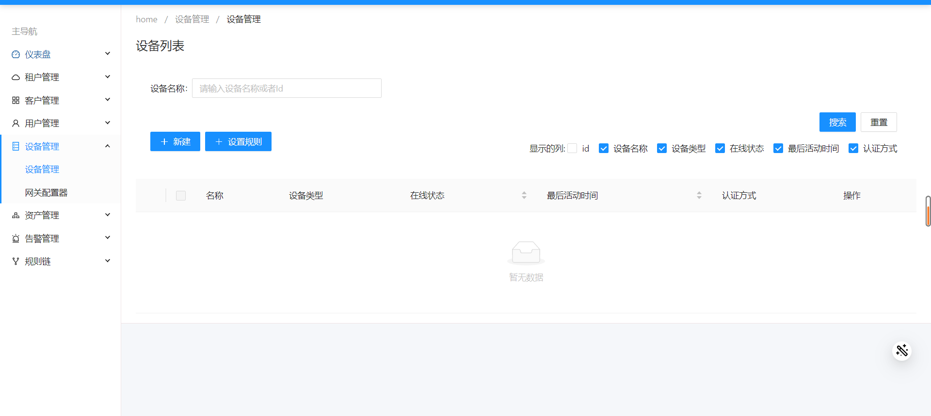Toggle the id column checkbox
Image resolution: width=931 pixels, height=416 pixels.
[x=573, y=148]
